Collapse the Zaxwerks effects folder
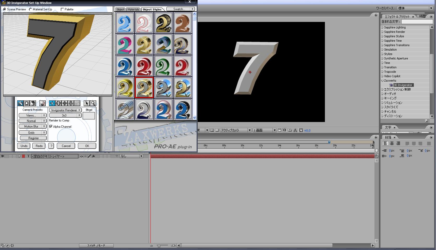Screen dimensions: 436x250 pos(383,81)
